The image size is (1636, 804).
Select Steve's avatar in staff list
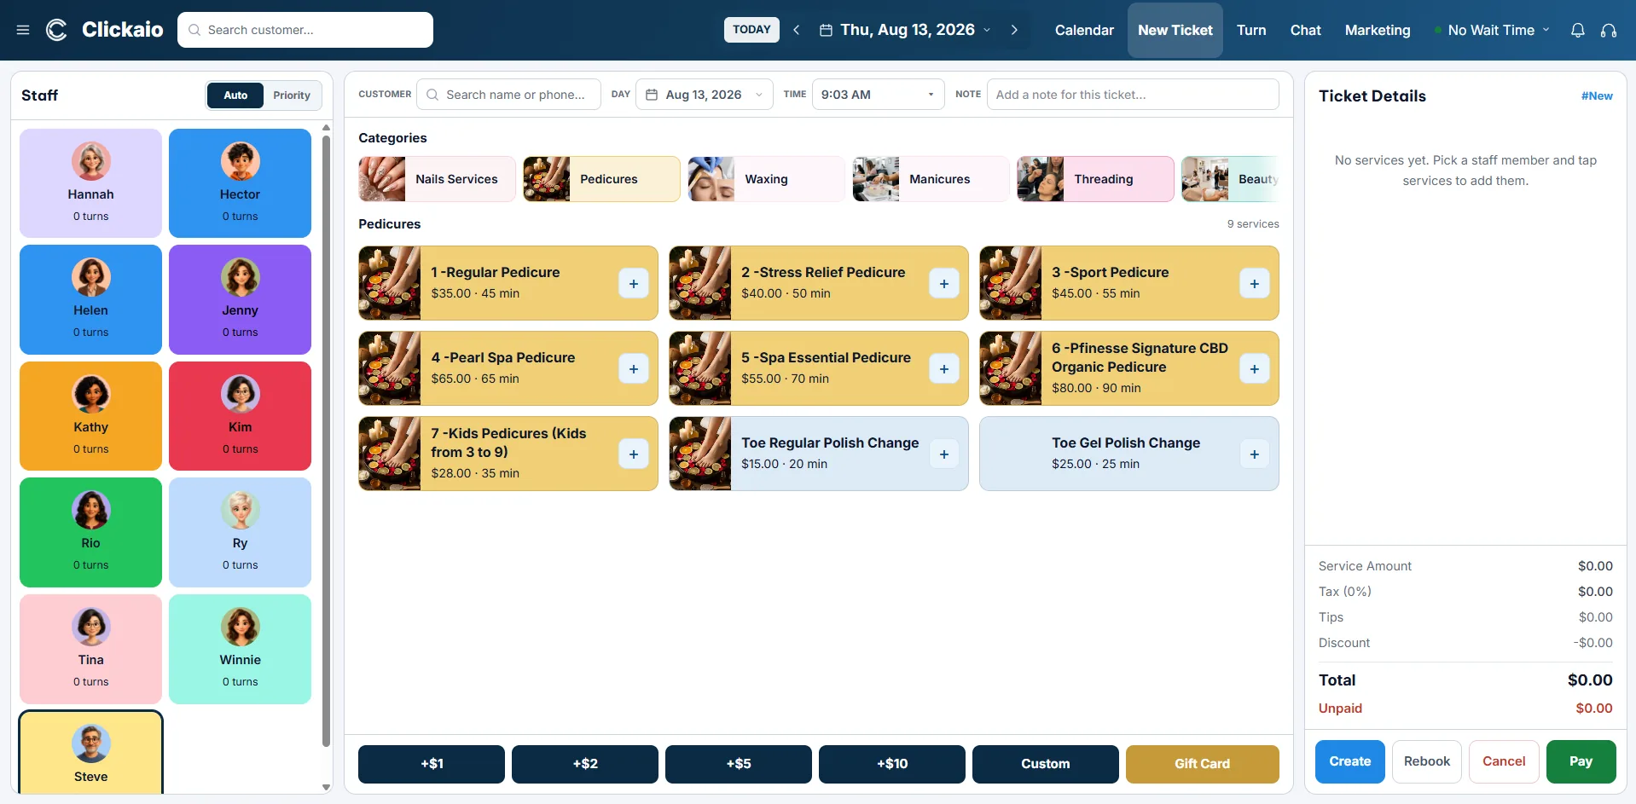pos(91,743)
